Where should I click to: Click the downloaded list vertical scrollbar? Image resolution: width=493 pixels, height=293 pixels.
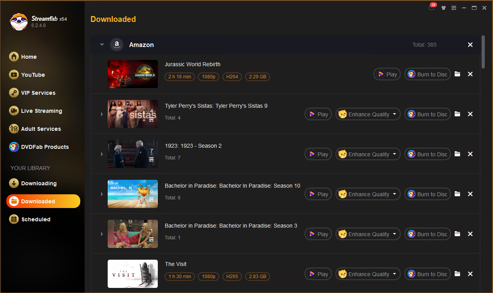pos(483,52)
